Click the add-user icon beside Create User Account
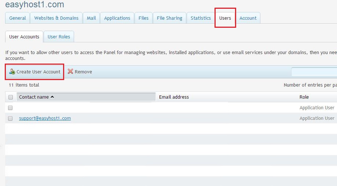The height and width of the screenshot is (186, 337). tap(12, 72)
